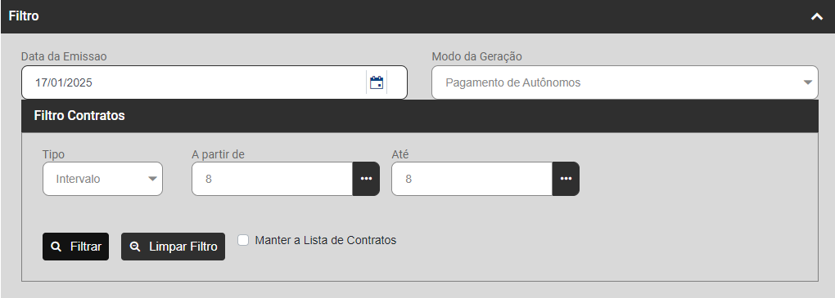The image size is (835, 298).
Task: Click the Limpar Filtro button
Action: (x=173, y=247)
